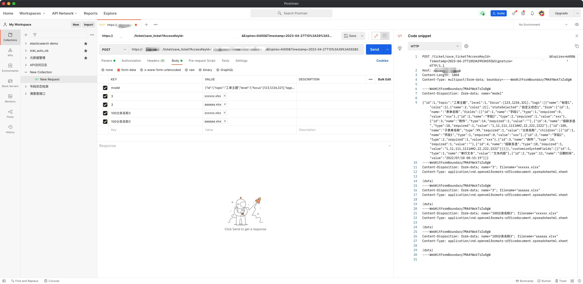The width and height of the screenshot is (583, 284).
Task: Open code snippet settings gear
Action: (x=466, y=46)
